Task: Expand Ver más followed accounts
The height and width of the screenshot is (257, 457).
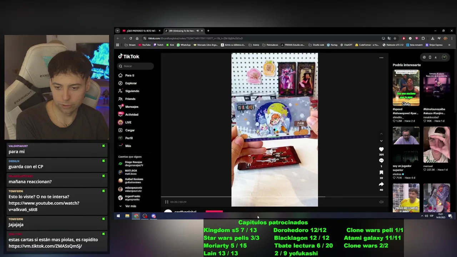Action: point(127,206)
